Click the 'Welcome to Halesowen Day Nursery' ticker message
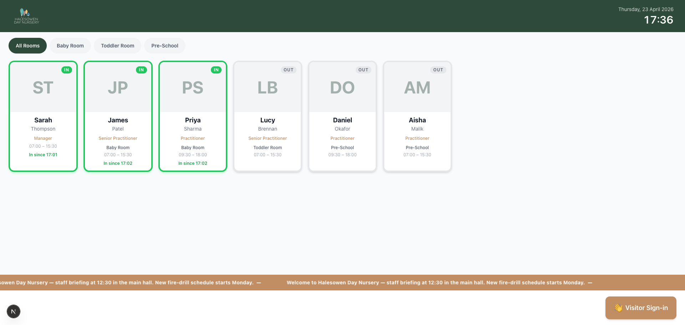The width and height of the screenshot is (685, 325). click(x=440, y=283)
